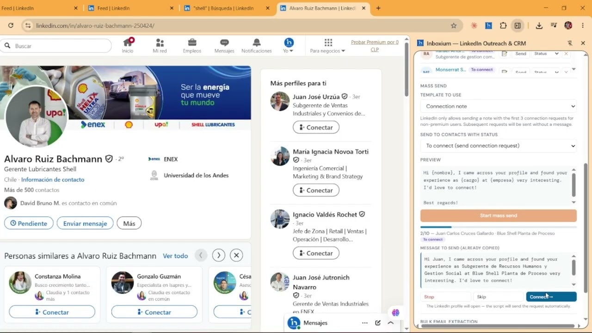Open the Información de contacto link
Image resolution: width=592 pixels, height=333 pixels.
coord(53,179)
